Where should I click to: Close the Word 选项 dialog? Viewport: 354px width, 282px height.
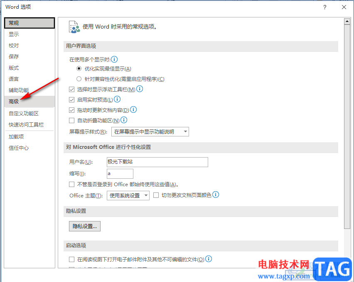344,7
